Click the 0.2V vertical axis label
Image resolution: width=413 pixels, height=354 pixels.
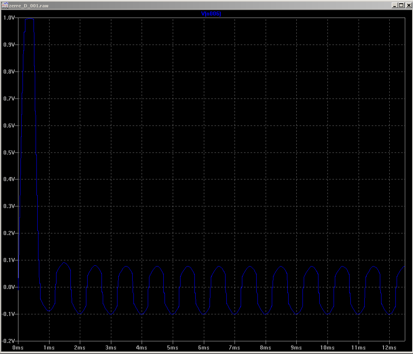(x=9, y=233)
